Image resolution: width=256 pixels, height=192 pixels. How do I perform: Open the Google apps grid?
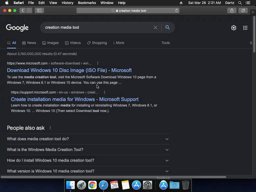pyautogui.click(x=245, y=28)
